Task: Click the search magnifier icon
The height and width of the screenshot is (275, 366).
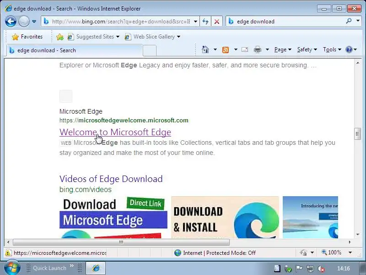Action: click(x=349, y=21)
